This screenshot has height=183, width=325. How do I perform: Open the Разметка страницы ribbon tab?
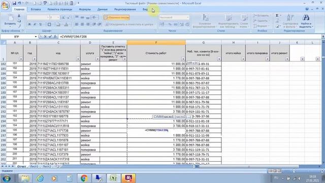tap(60, 9)
